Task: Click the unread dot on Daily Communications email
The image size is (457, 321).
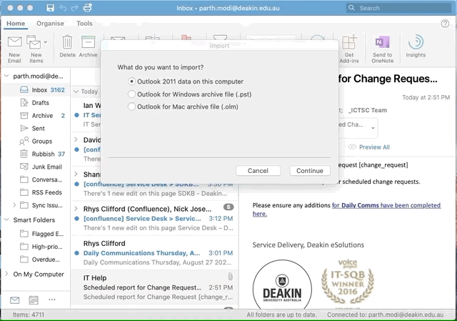Action: point(76,253)
